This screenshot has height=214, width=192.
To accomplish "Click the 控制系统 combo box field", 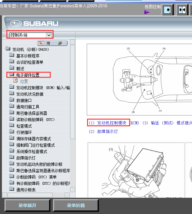I will click(31, 35).
